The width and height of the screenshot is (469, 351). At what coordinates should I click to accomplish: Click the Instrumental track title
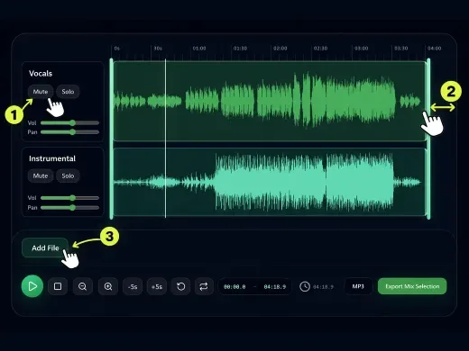click(x=52, y=158)
